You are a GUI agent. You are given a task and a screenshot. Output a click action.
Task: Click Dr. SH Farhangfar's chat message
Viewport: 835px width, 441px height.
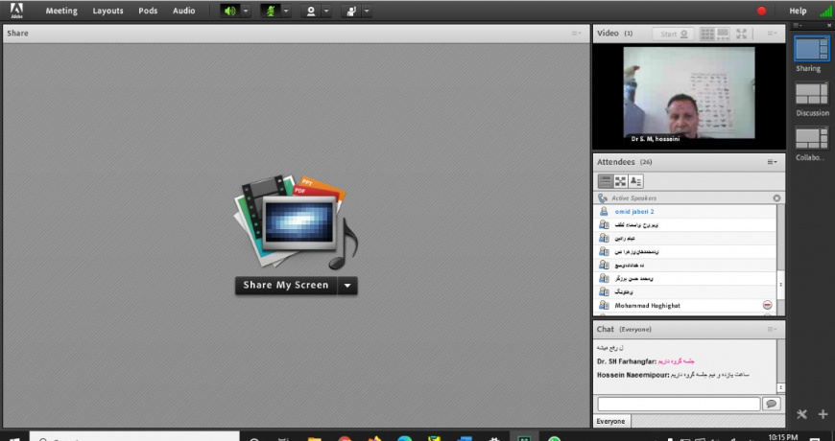[645, 361]
